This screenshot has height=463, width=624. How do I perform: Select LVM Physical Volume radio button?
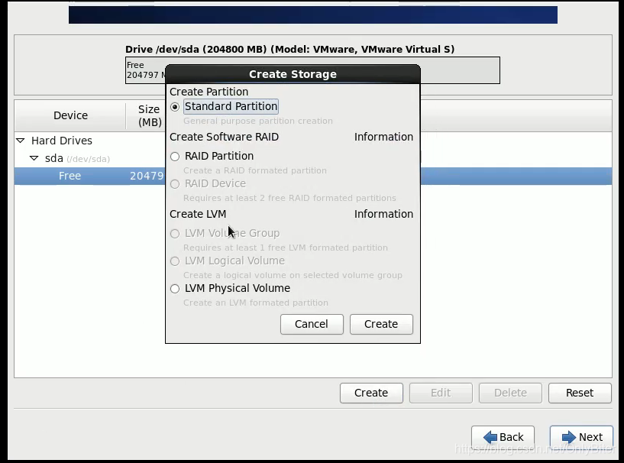coord(175,289)
